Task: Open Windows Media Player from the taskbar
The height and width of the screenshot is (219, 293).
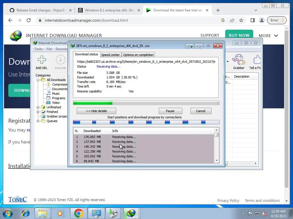Action: pyautogui.click(x=60, y=213)
